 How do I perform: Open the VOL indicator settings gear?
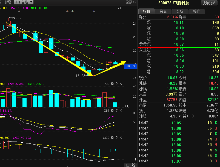click(112, 84)
